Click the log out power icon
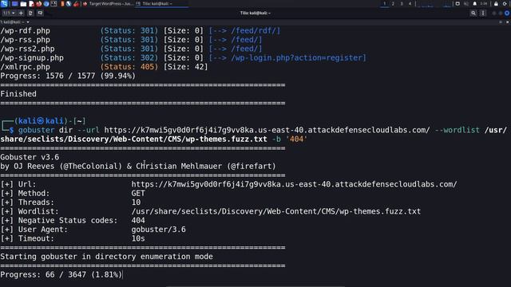The height and width of the screenshot is (287, 511). point(505,3)
